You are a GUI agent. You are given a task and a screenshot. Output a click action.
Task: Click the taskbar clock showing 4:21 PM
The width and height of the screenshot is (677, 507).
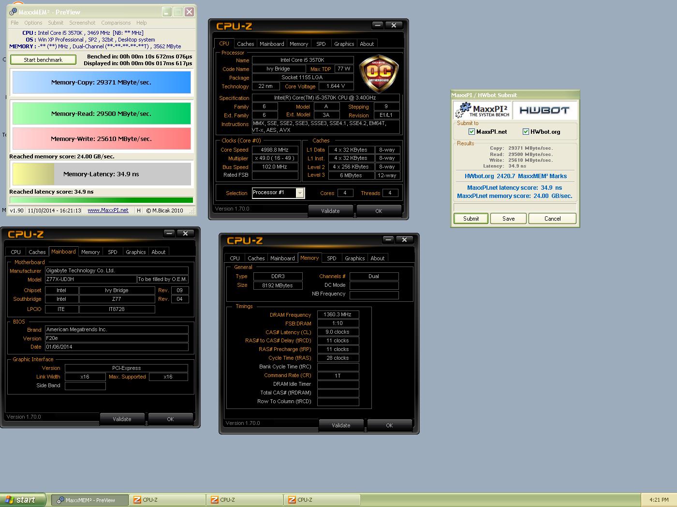(x=659, y=500)
